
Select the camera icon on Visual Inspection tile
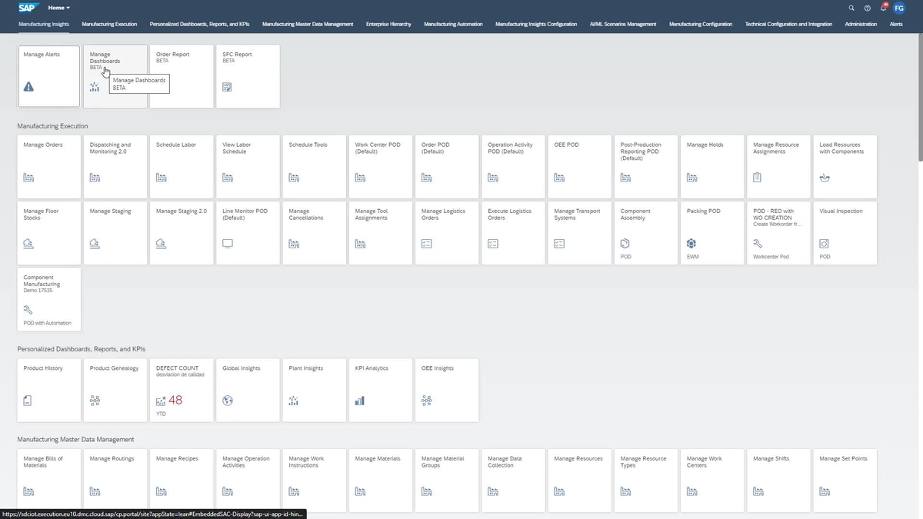824,243
